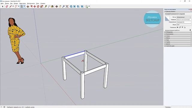Pick the Paint Bucket tool
This screenshot has height=108, width=192.
pos(52,7)
